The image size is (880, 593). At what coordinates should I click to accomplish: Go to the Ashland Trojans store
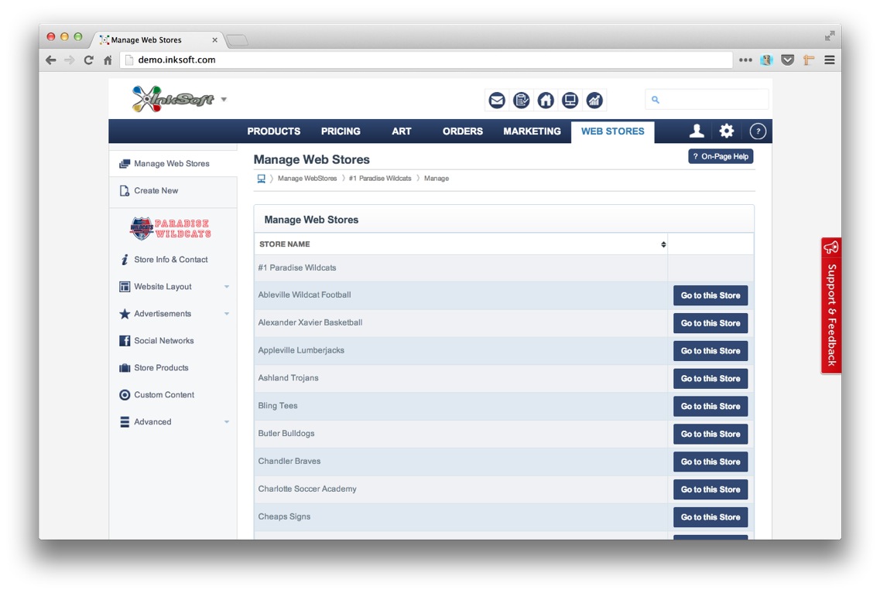pyautogui.click(x=710, y=378)
